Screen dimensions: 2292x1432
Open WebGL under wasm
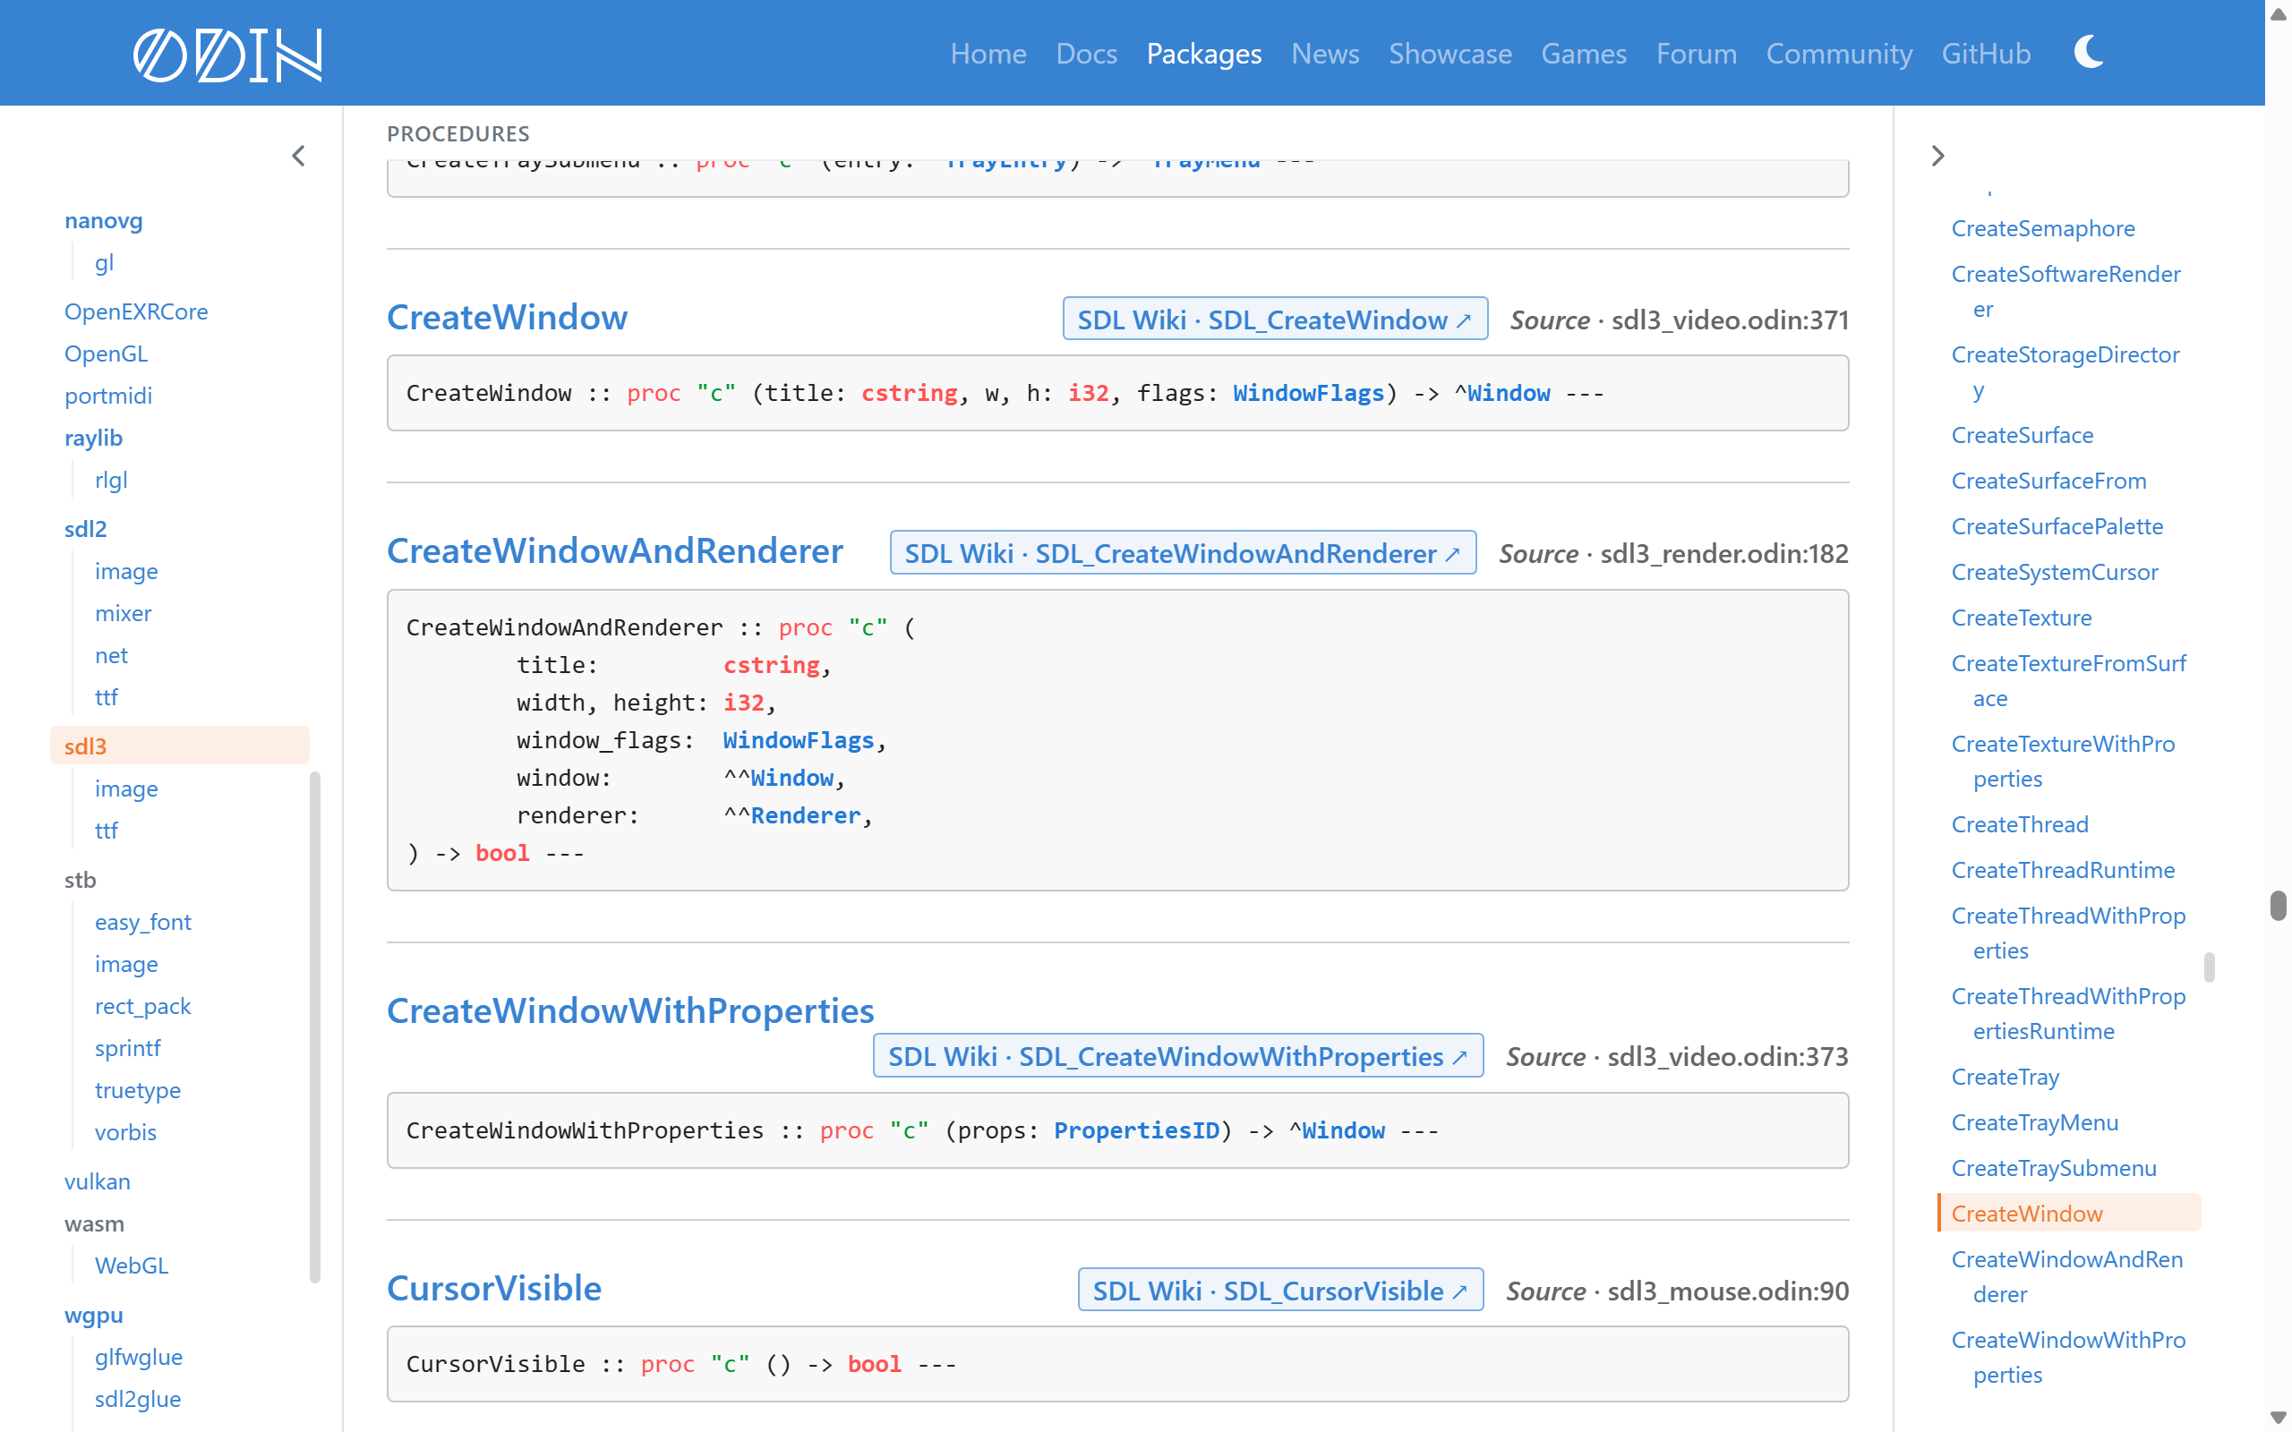[132, 1265]
